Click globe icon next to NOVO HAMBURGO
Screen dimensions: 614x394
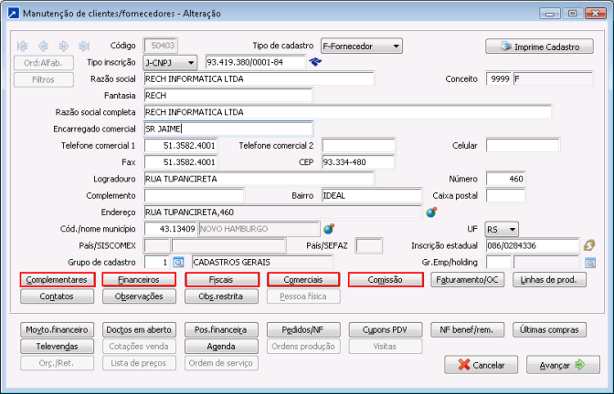(x=329, y=229)
